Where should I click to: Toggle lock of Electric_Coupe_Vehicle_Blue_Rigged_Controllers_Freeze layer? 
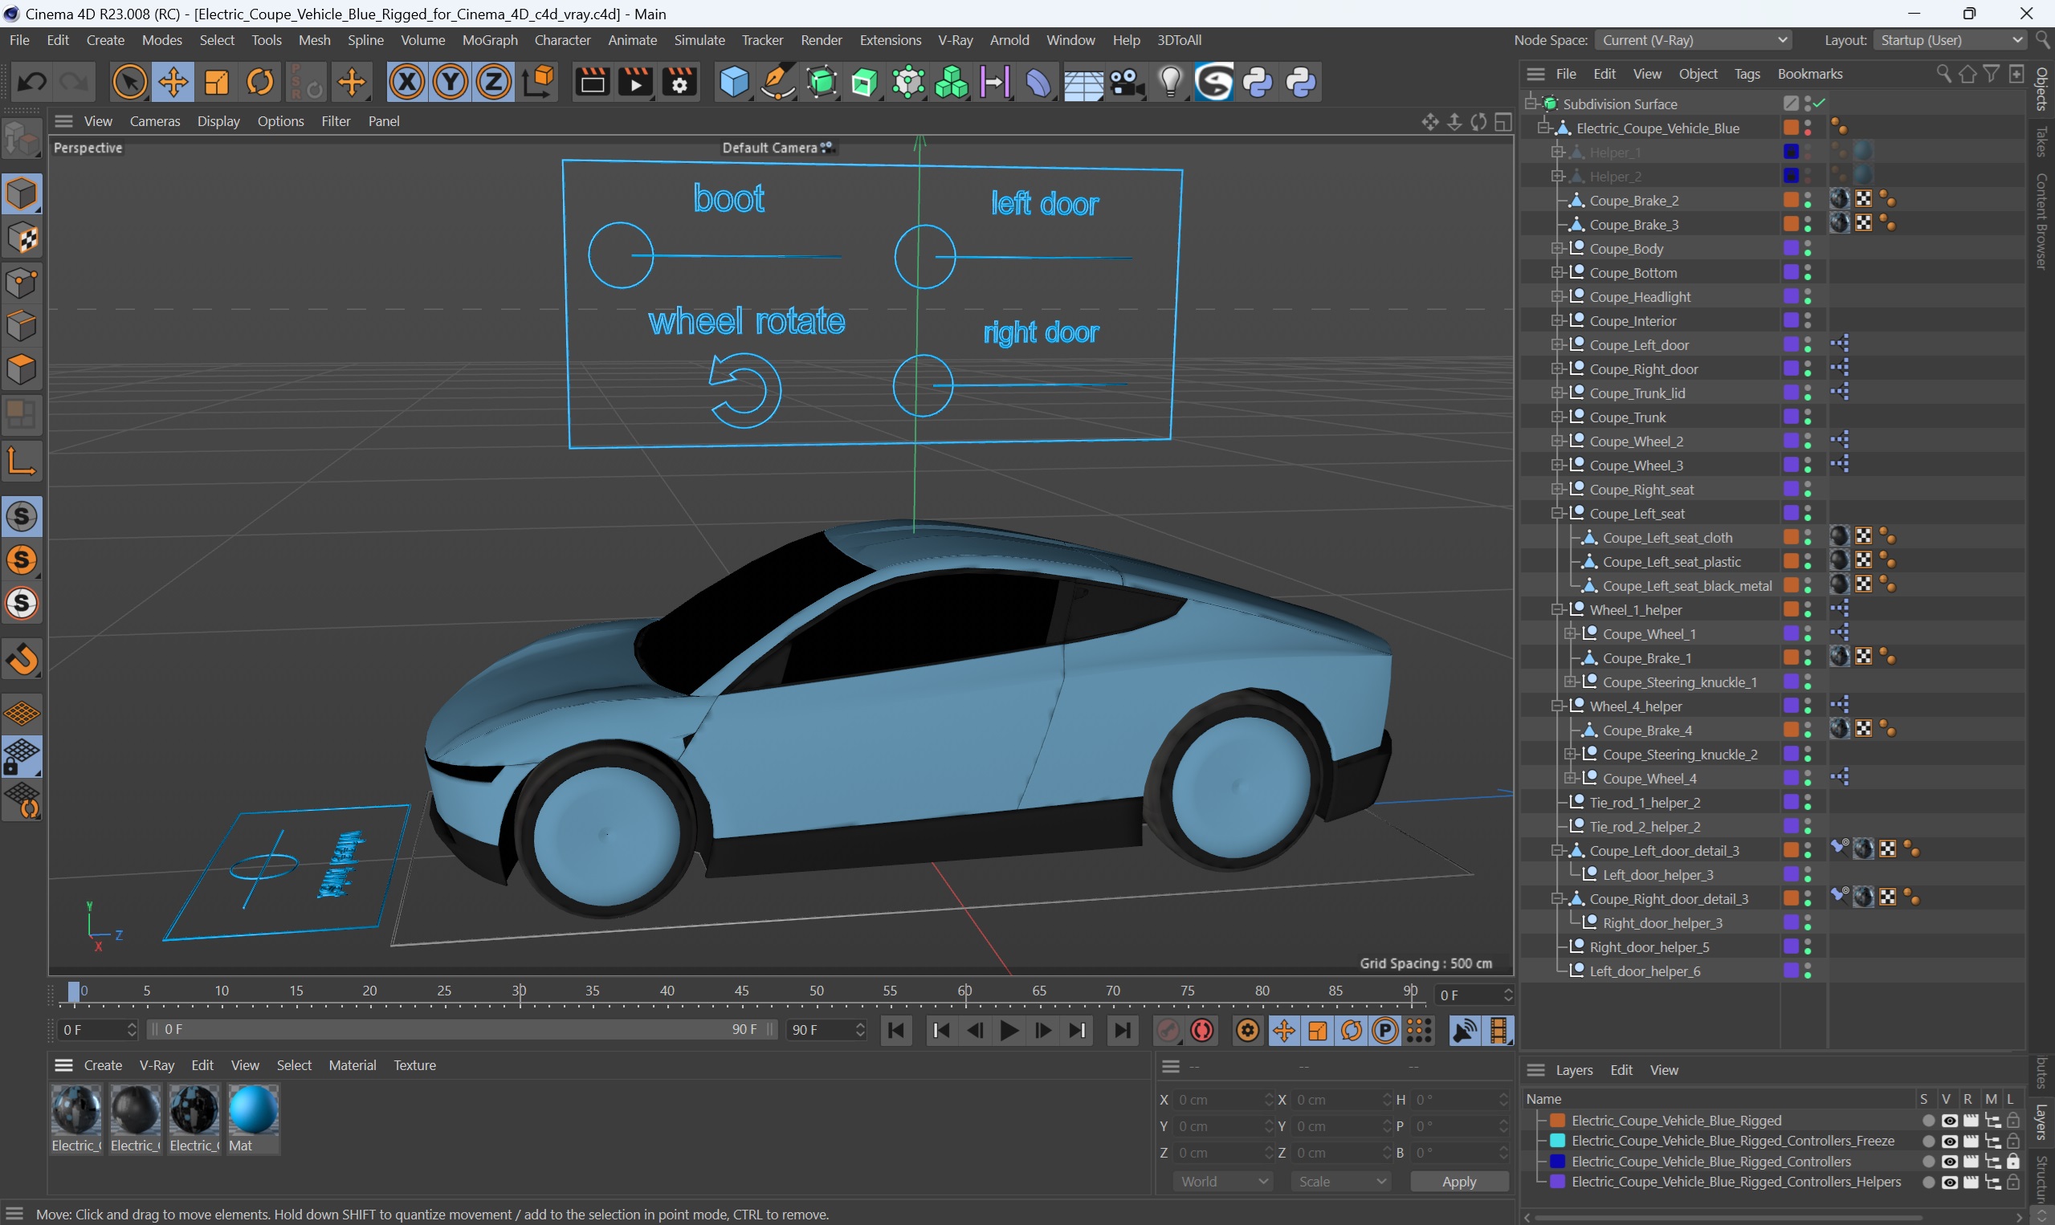click(2012, 1142)
